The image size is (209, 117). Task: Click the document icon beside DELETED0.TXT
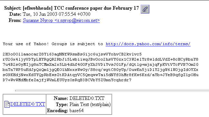click(7, 104)
